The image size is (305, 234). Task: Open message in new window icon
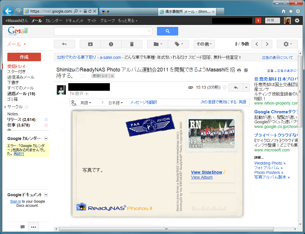pos(246,70)
